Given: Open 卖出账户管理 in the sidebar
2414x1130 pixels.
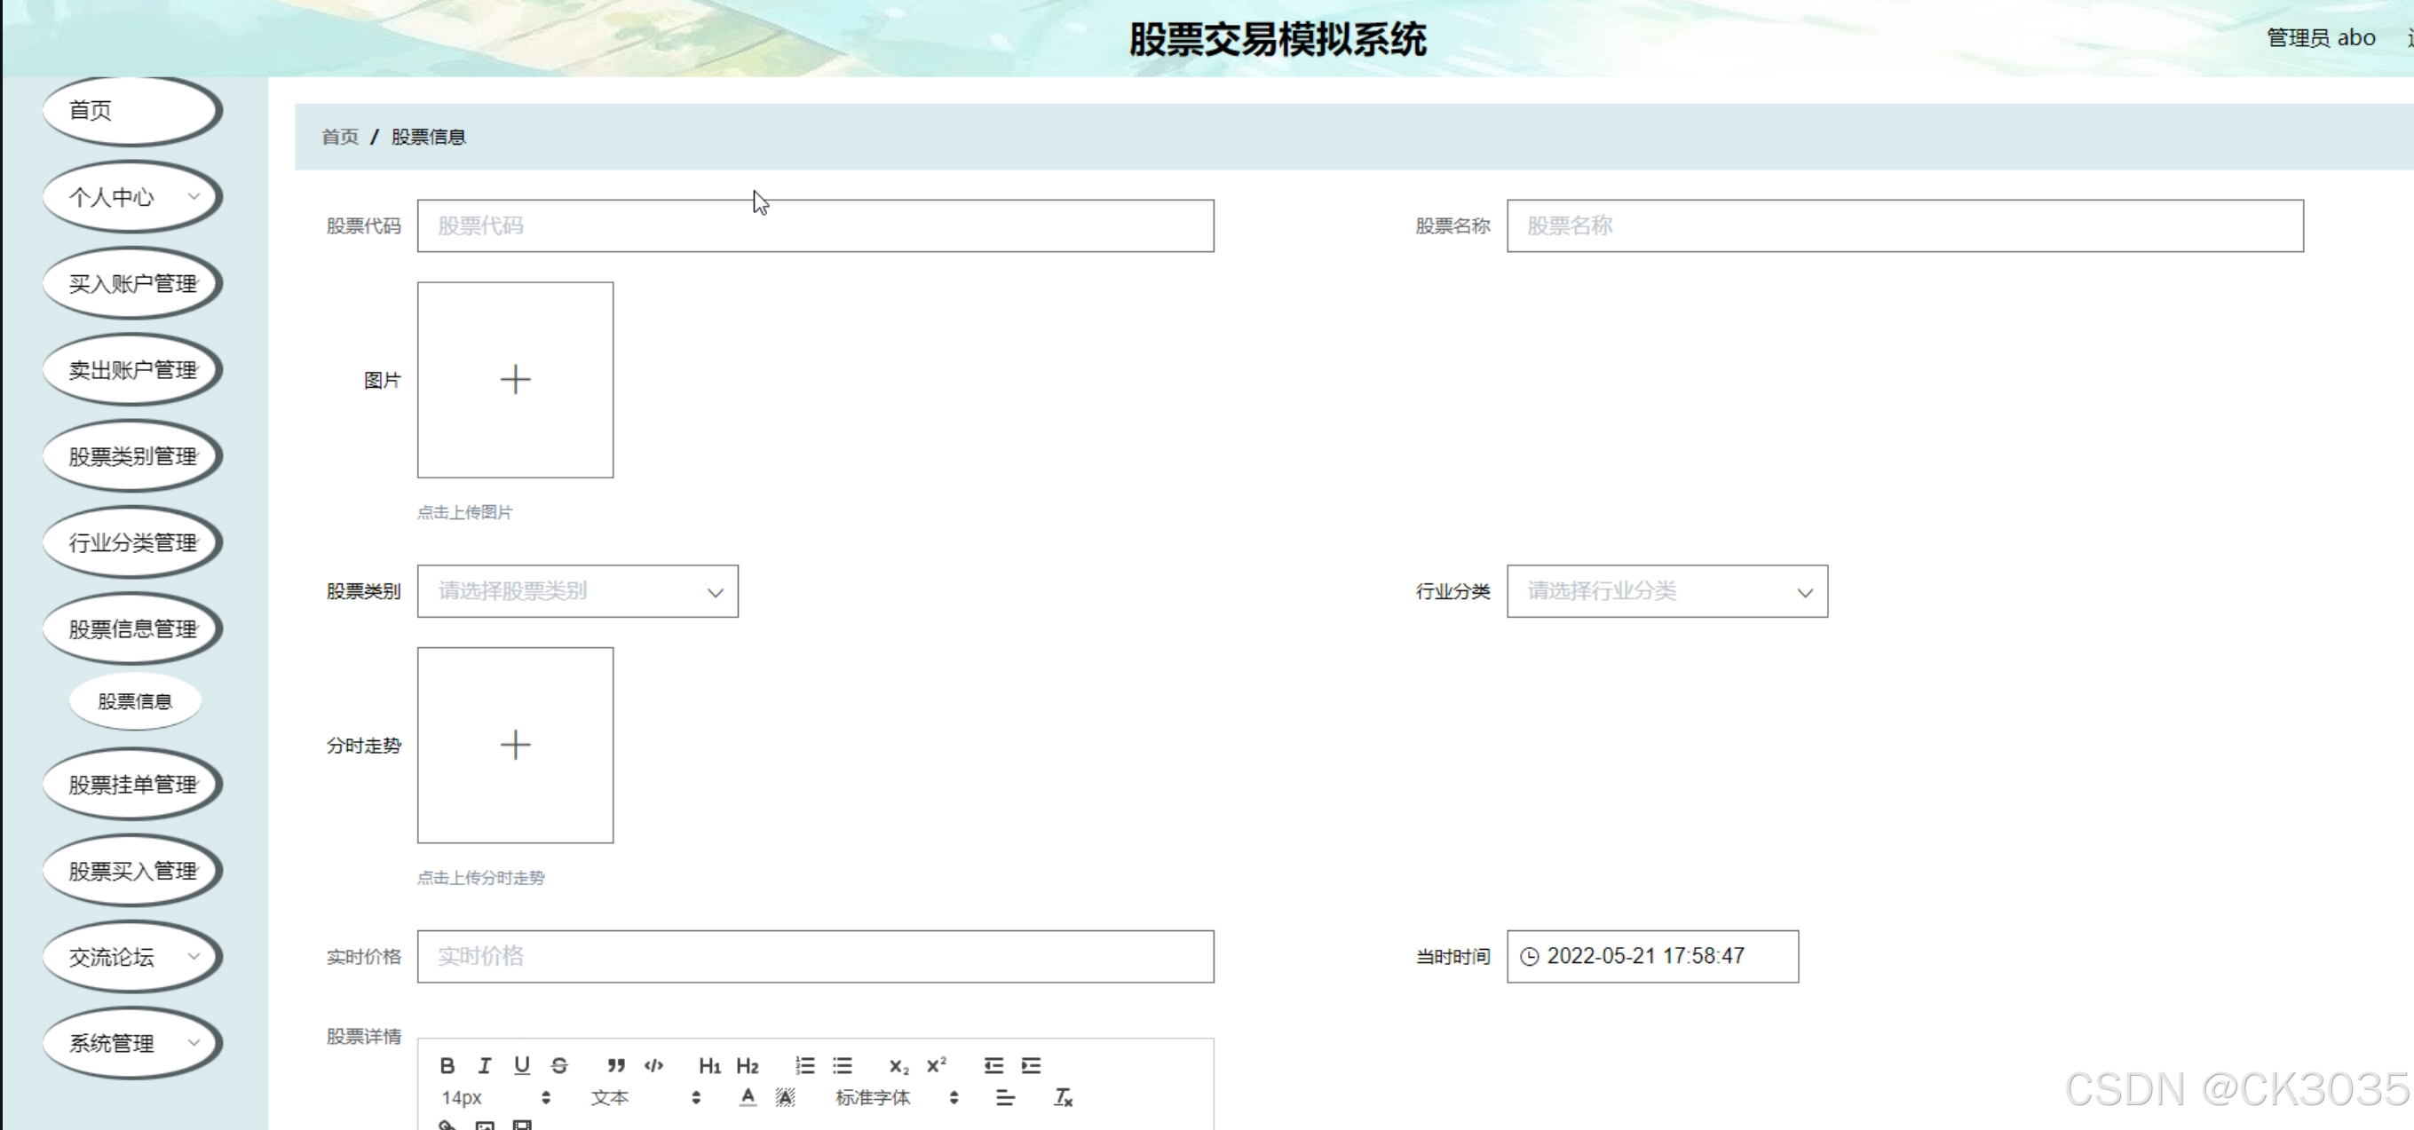Looking at the screenshot, I should (x=132, y=369).
